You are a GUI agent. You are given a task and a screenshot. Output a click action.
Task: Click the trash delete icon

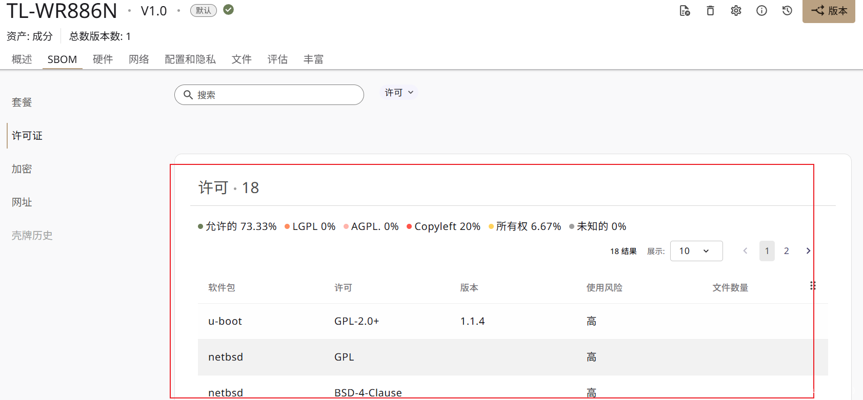(x=710, y=11)
